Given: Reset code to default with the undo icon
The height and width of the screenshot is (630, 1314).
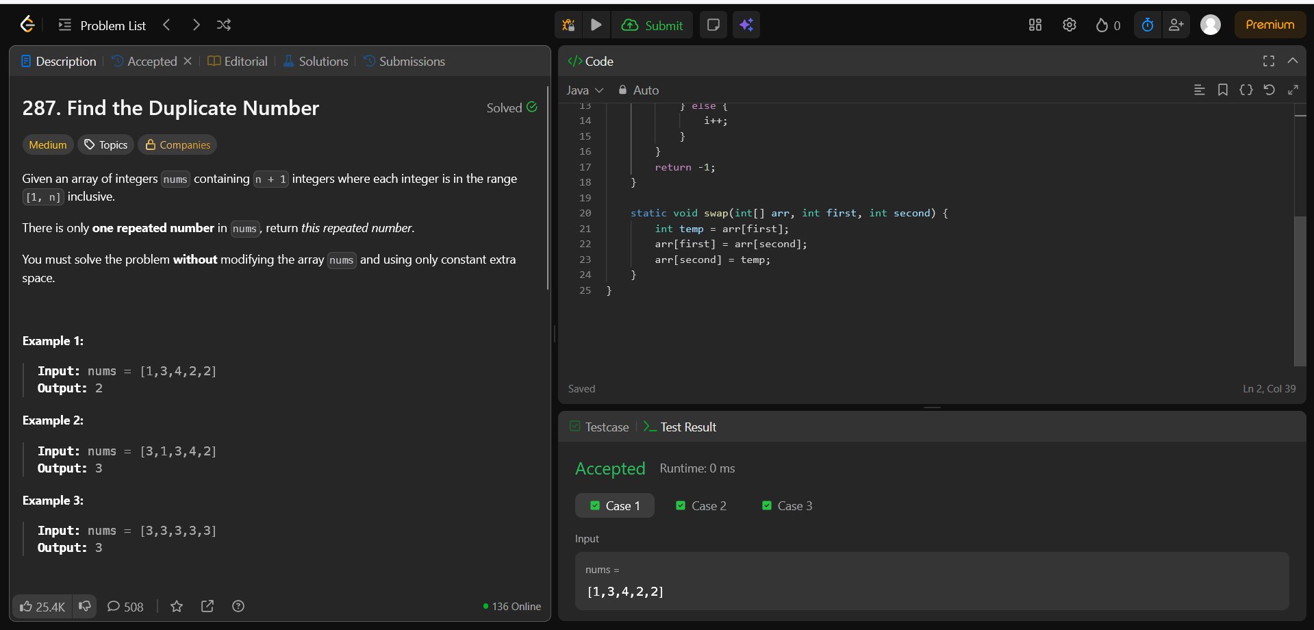Looking at the screenshot, I should pos(1269,90).
